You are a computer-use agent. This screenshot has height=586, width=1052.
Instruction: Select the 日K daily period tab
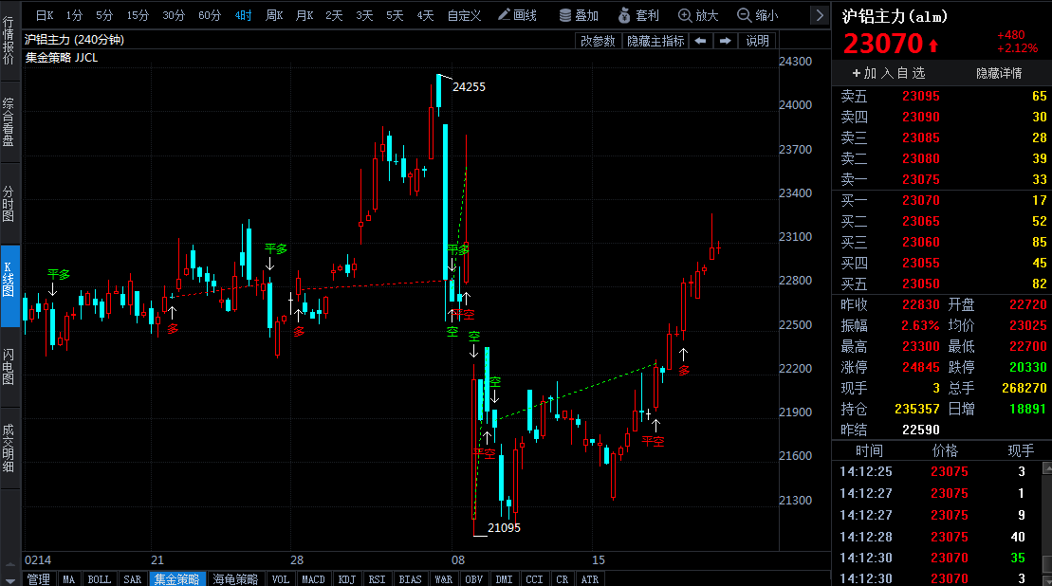[45, 15]
